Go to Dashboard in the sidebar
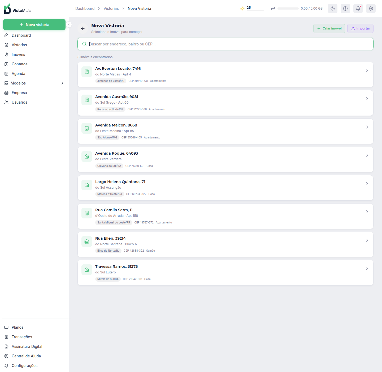Screen dimensions: 382x372 click(34, 35)
